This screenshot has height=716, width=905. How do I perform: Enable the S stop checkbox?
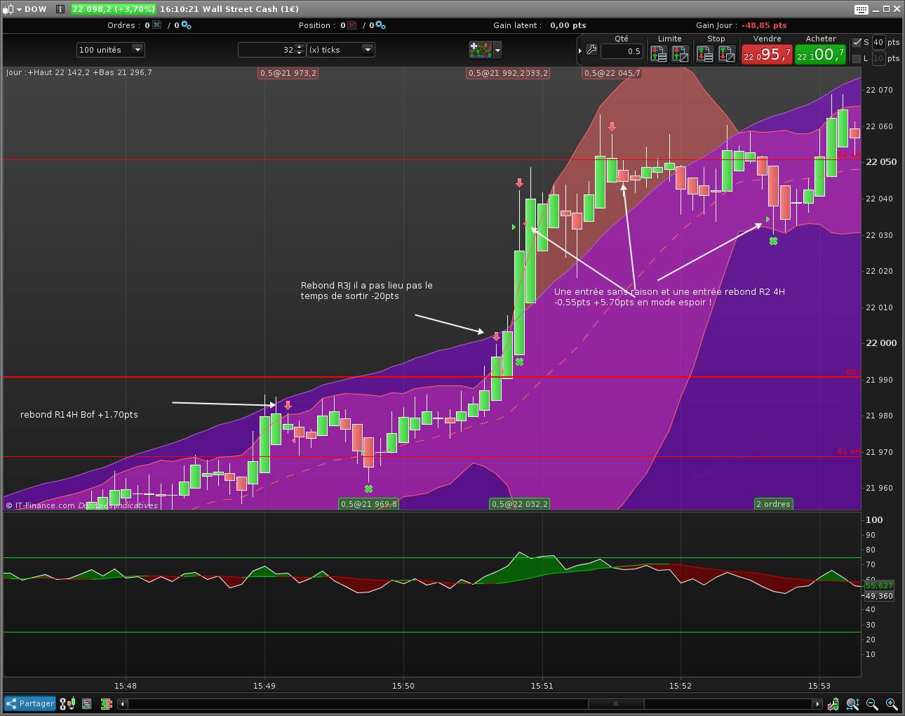coord(857,42)
